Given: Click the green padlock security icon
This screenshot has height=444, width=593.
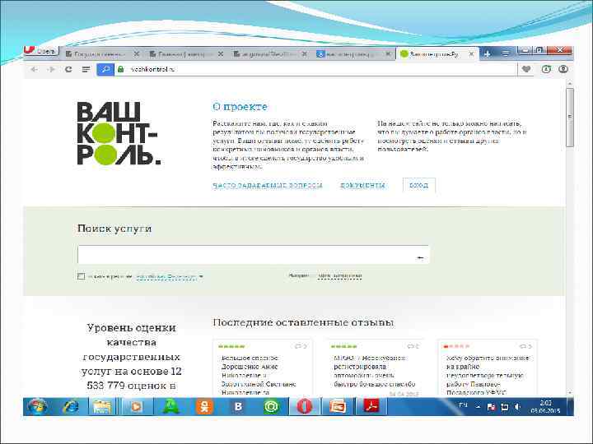Looking at the screenshot, I should click(120, 69).
